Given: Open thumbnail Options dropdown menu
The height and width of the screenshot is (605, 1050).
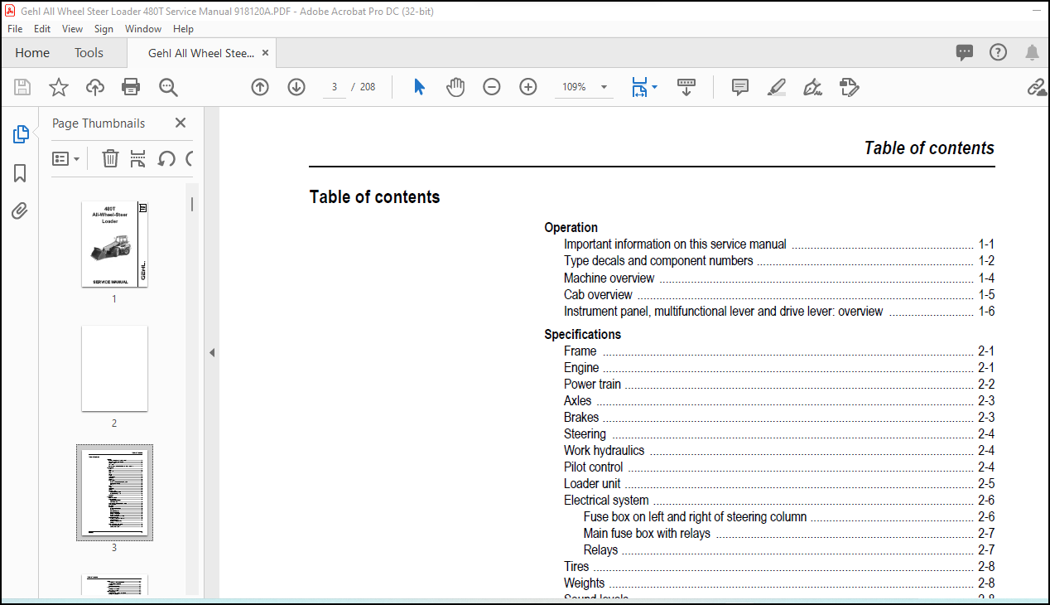Looking at the screenshot, I should tap(66, 158).
